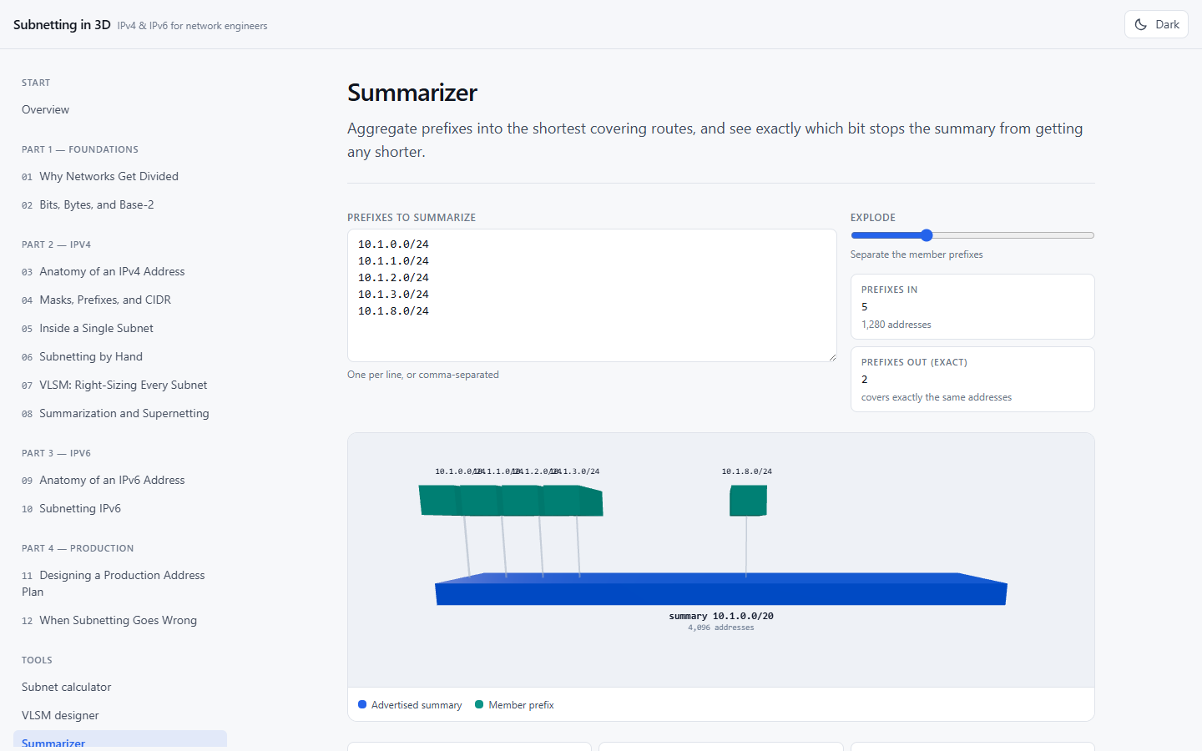This screenshot has height=751, width=1202.
Task: Click the Summarizer page heading
Action: coord(412,93)
